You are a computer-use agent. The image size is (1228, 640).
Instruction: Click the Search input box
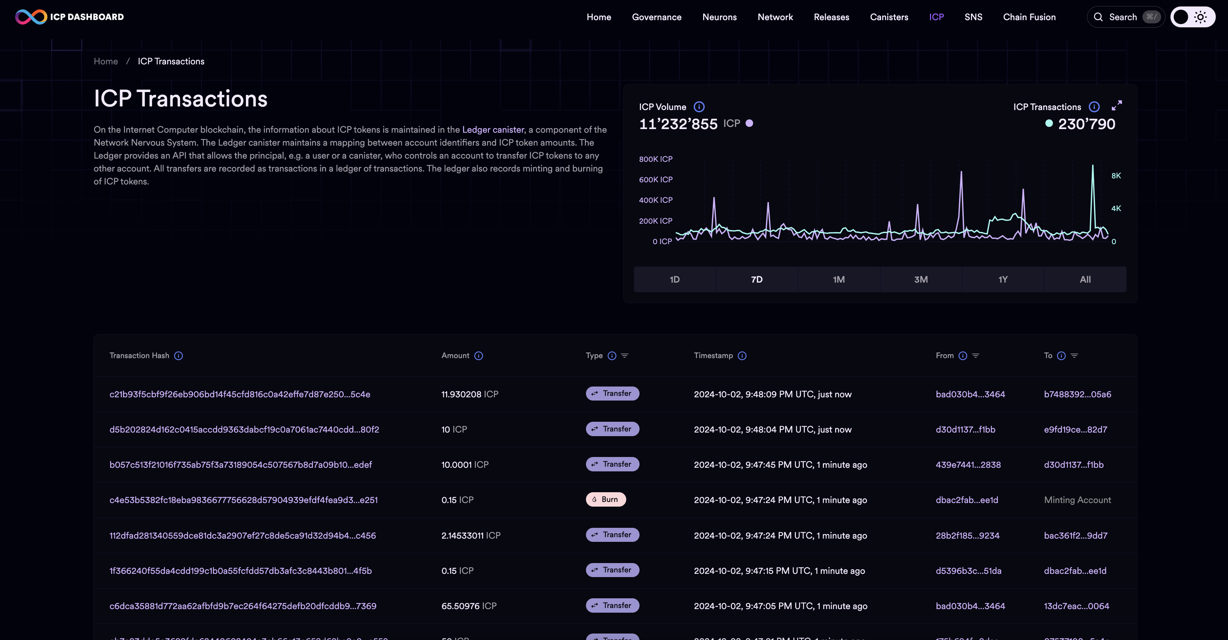coord(1126,17)
